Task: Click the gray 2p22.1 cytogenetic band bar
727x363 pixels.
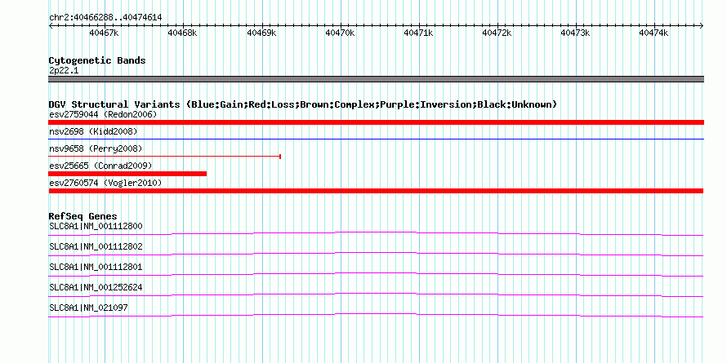Action: pos(376,79)
